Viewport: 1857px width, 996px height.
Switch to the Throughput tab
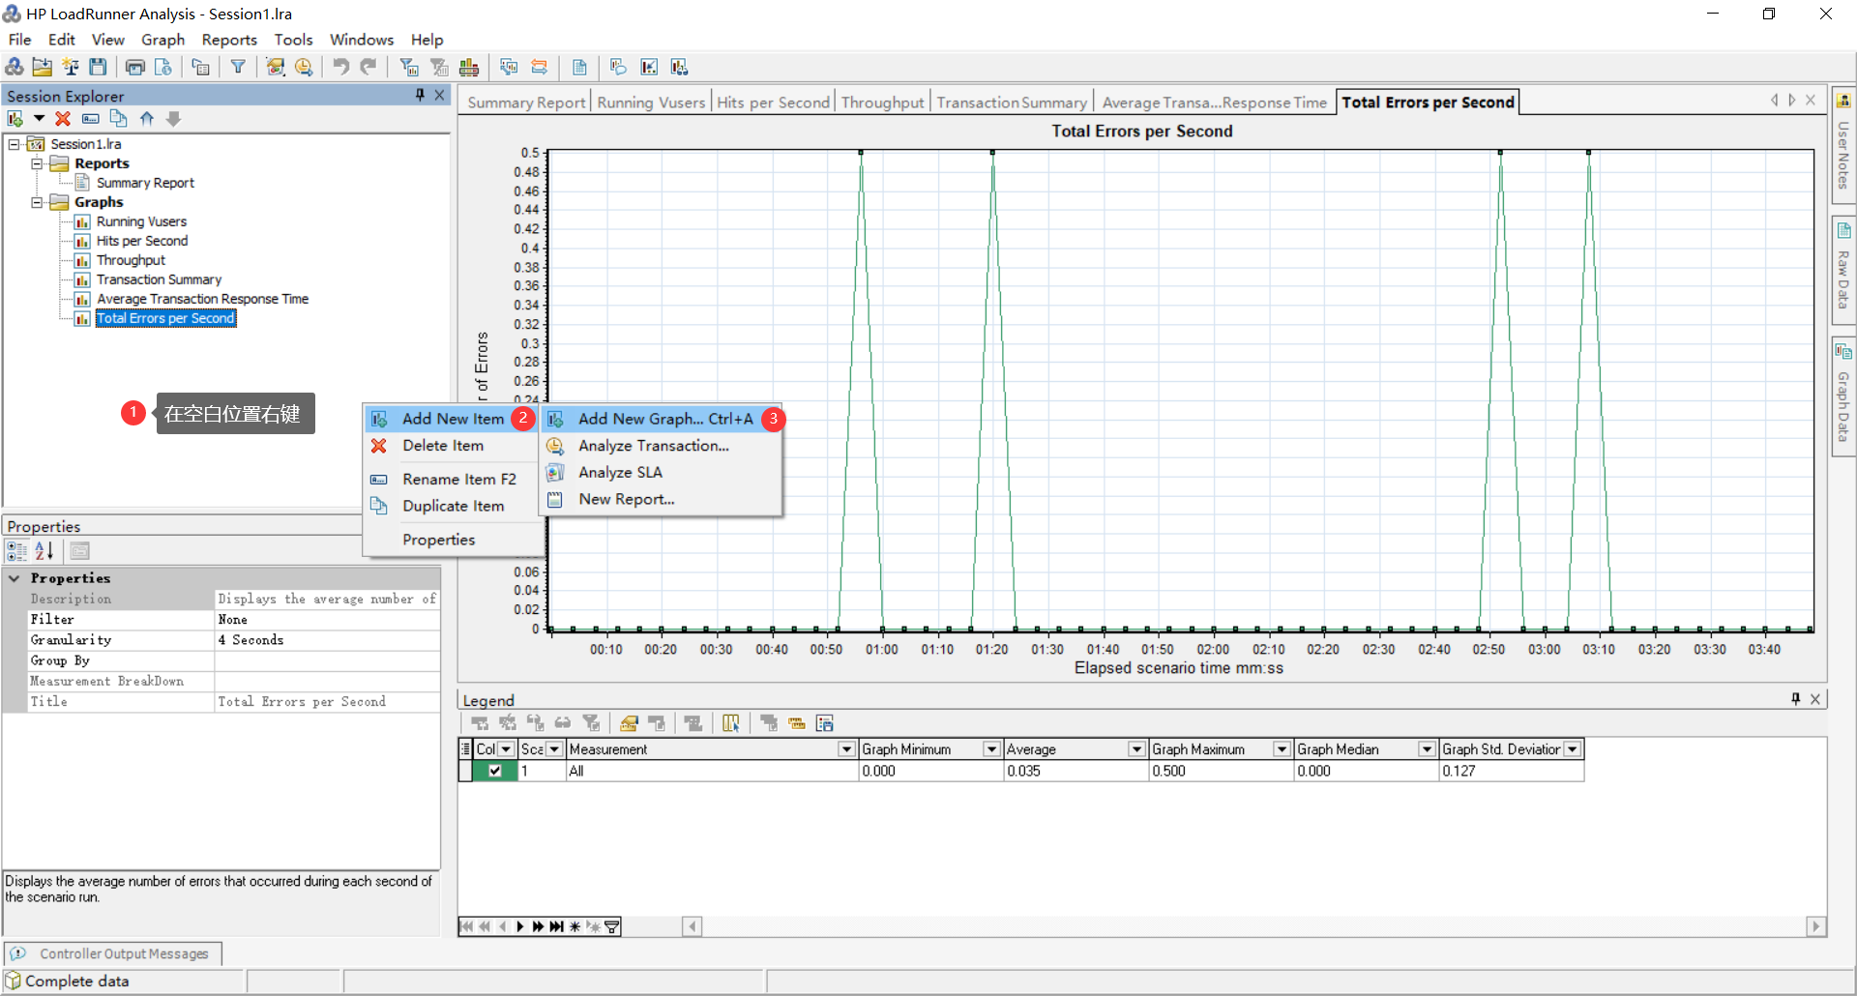coord(882,103)
